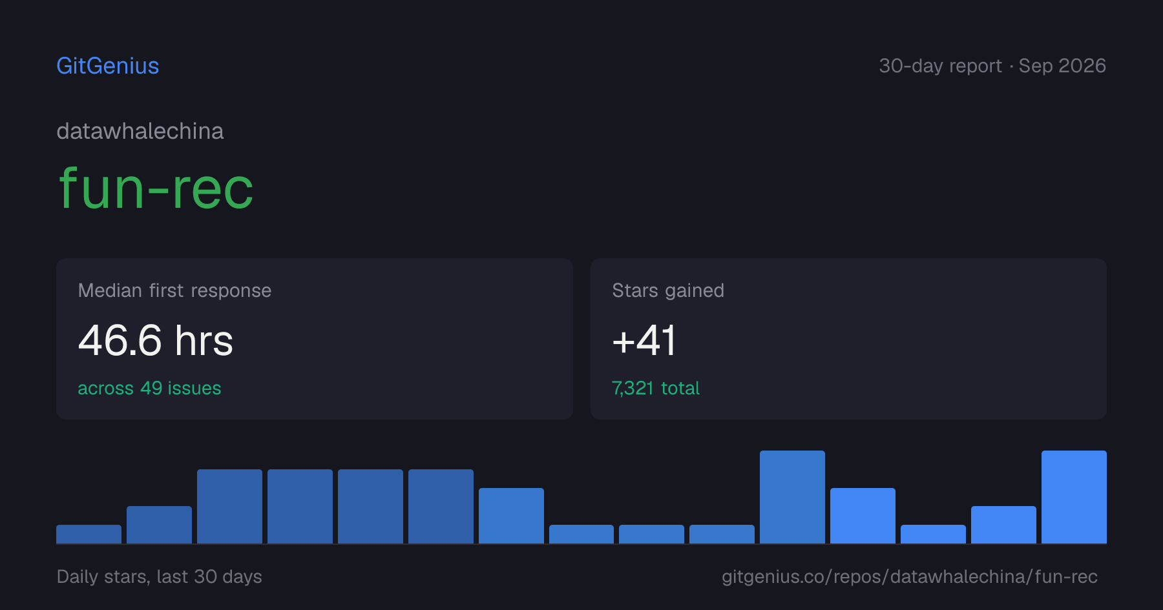This screenshot has width=1163, height=610.
Task: Click the last tallest bar in chart
Action: (1074, 497)
